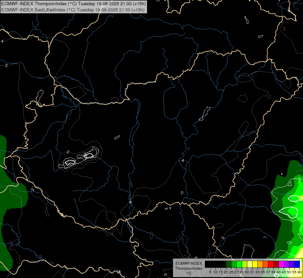This screenshot has height=278, width=303.
Task: Click the medium green 25-27 legend swatch
Action: [x=234, y=264]
